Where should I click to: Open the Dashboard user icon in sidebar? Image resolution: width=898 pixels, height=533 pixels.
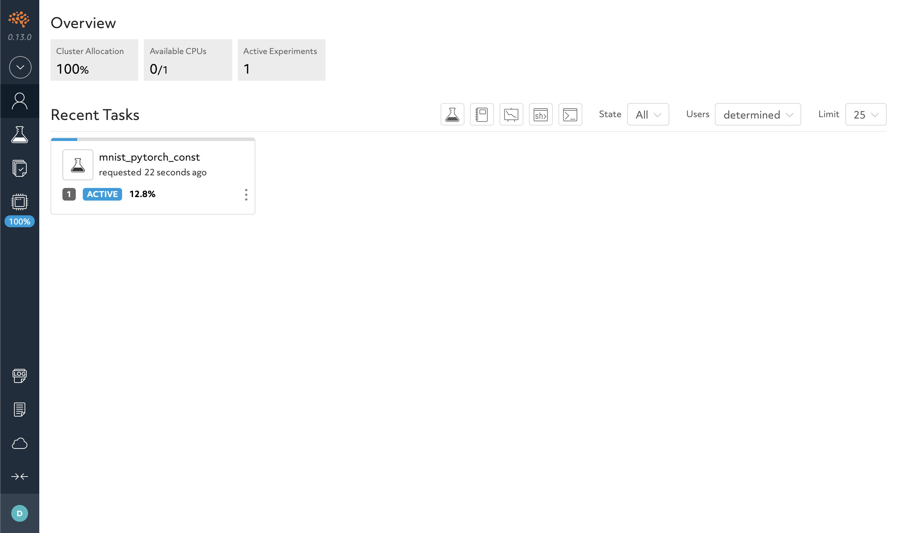(20, 101)
